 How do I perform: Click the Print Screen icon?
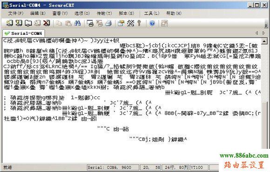tap(90, 23)
